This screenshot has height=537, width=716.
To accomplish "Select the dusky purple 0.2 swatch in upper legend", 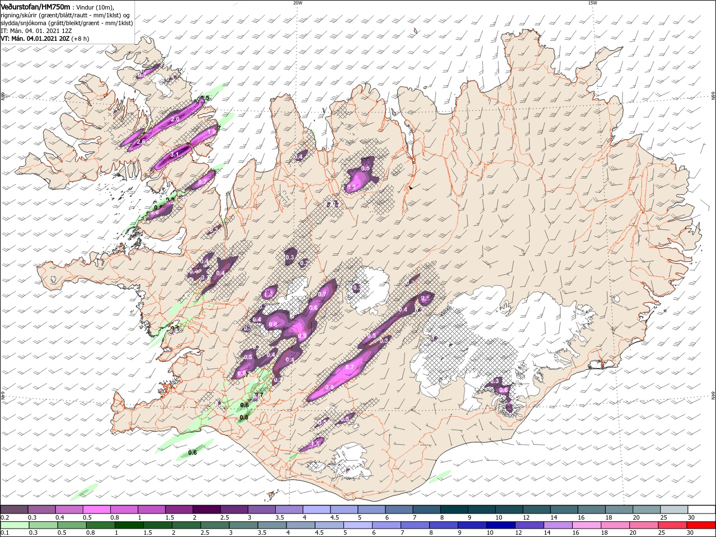I will pyautogui.click(x=14, y=510).
